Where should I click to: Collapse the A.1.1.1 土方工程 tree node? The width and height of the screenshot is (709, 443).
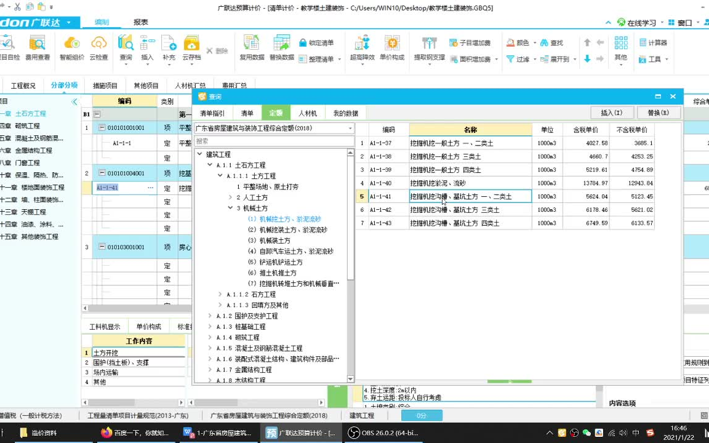[220, 175]
